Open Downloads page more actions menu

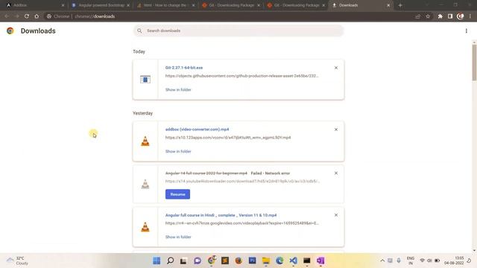coord(466,31)
